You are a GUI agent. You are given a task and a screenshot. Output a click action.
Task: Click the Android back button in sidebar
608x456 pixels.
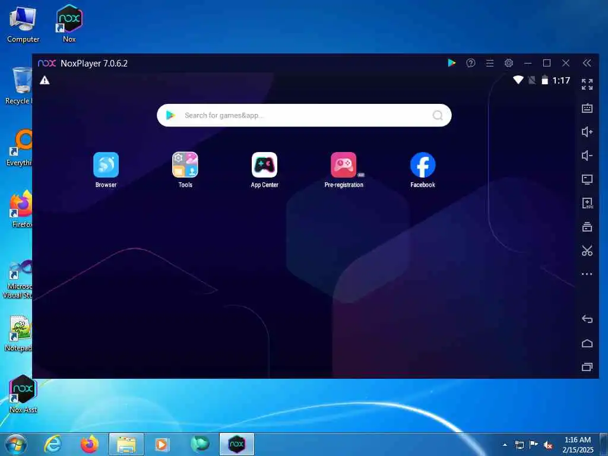[587, 319]
